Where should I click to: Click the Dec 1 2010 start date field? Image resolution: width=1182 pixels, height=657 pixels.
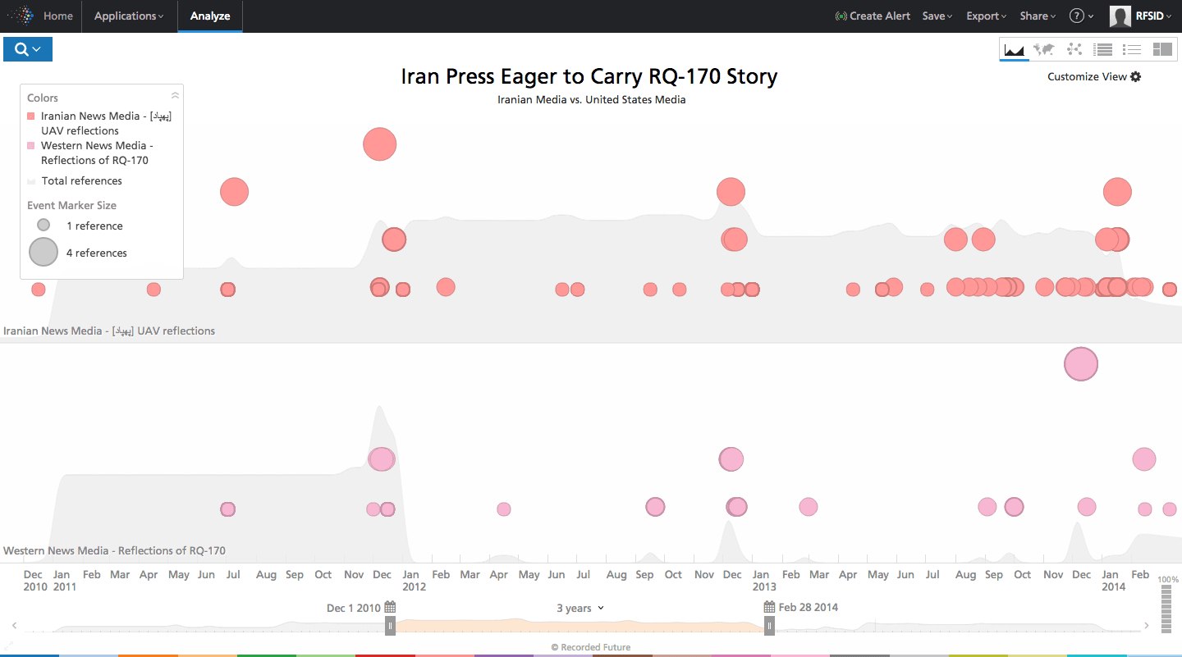tap(354, 608)
